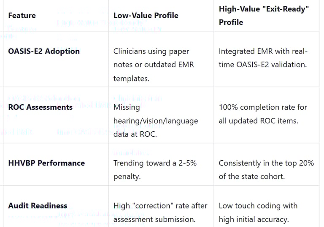Select the ROC Assessments row label
324x227 pixels.
pyautogui.click(x=40, y=107)
